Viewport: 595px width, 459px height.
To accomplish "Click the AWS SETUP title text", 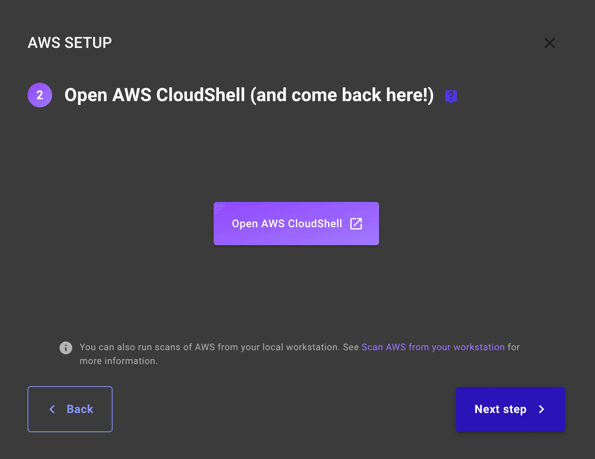I will point(69,43).
